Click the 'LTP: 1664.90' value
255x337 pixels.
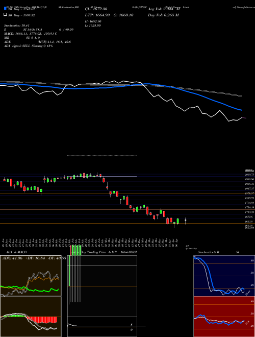tap(97, 15)
